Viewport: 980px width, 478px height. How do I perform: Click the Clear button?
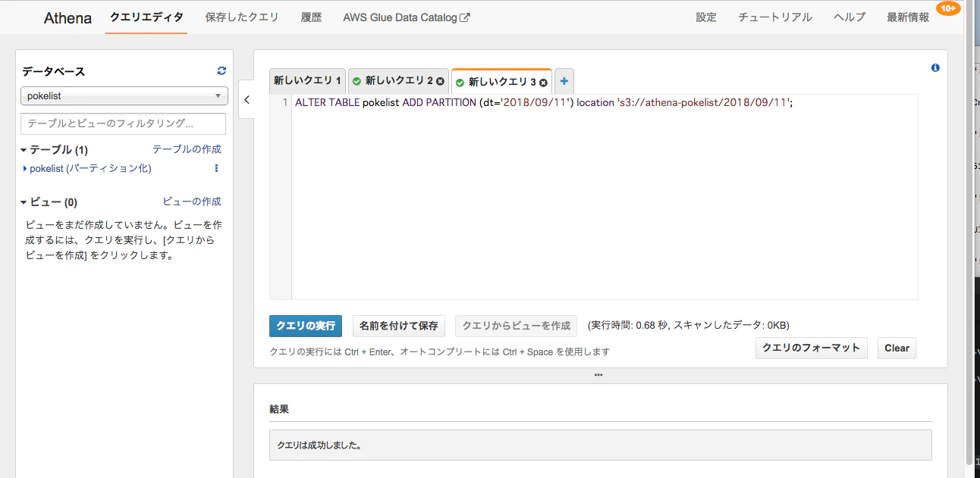click(897, 348)
